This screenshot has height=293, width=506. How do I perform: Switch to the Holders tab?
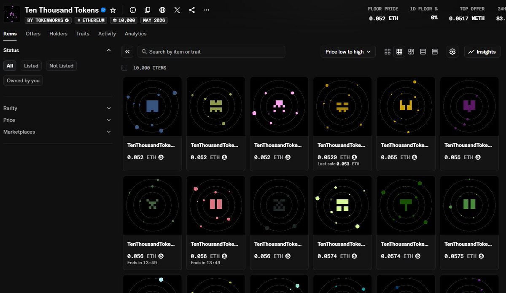tap(58, 34)
